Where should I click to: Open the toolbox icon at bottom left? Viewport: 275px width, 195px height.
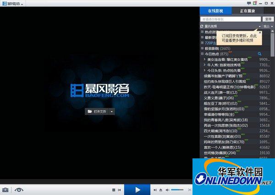tap(5, 190)
